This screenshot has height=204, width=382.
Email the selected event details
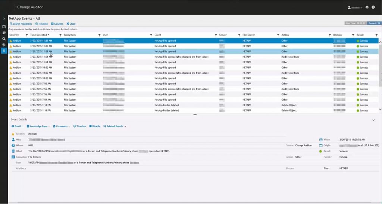tap(18, 126)
